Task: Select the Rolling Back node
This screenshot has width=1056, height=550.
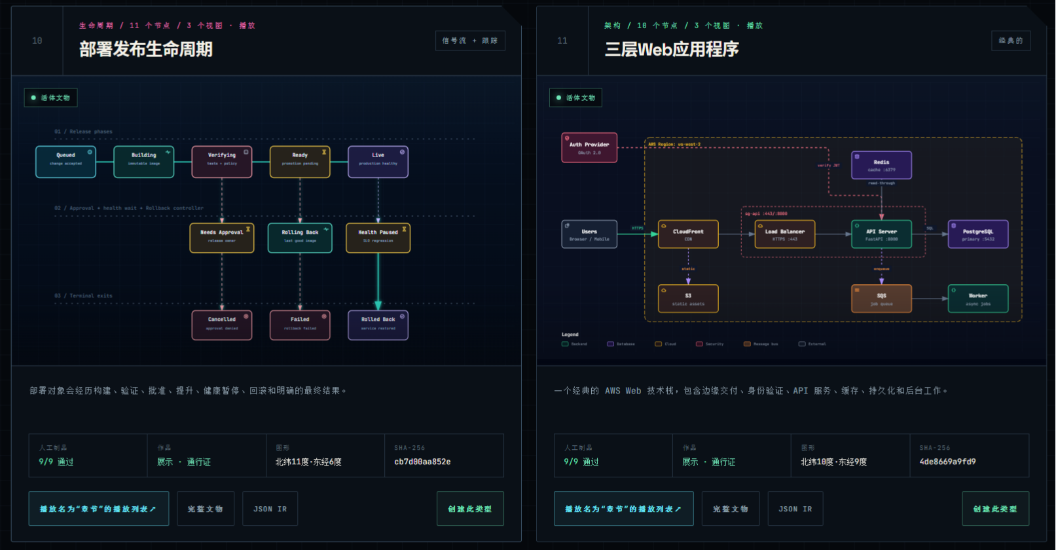Action: pyautogui.click(x=300, y=238)
